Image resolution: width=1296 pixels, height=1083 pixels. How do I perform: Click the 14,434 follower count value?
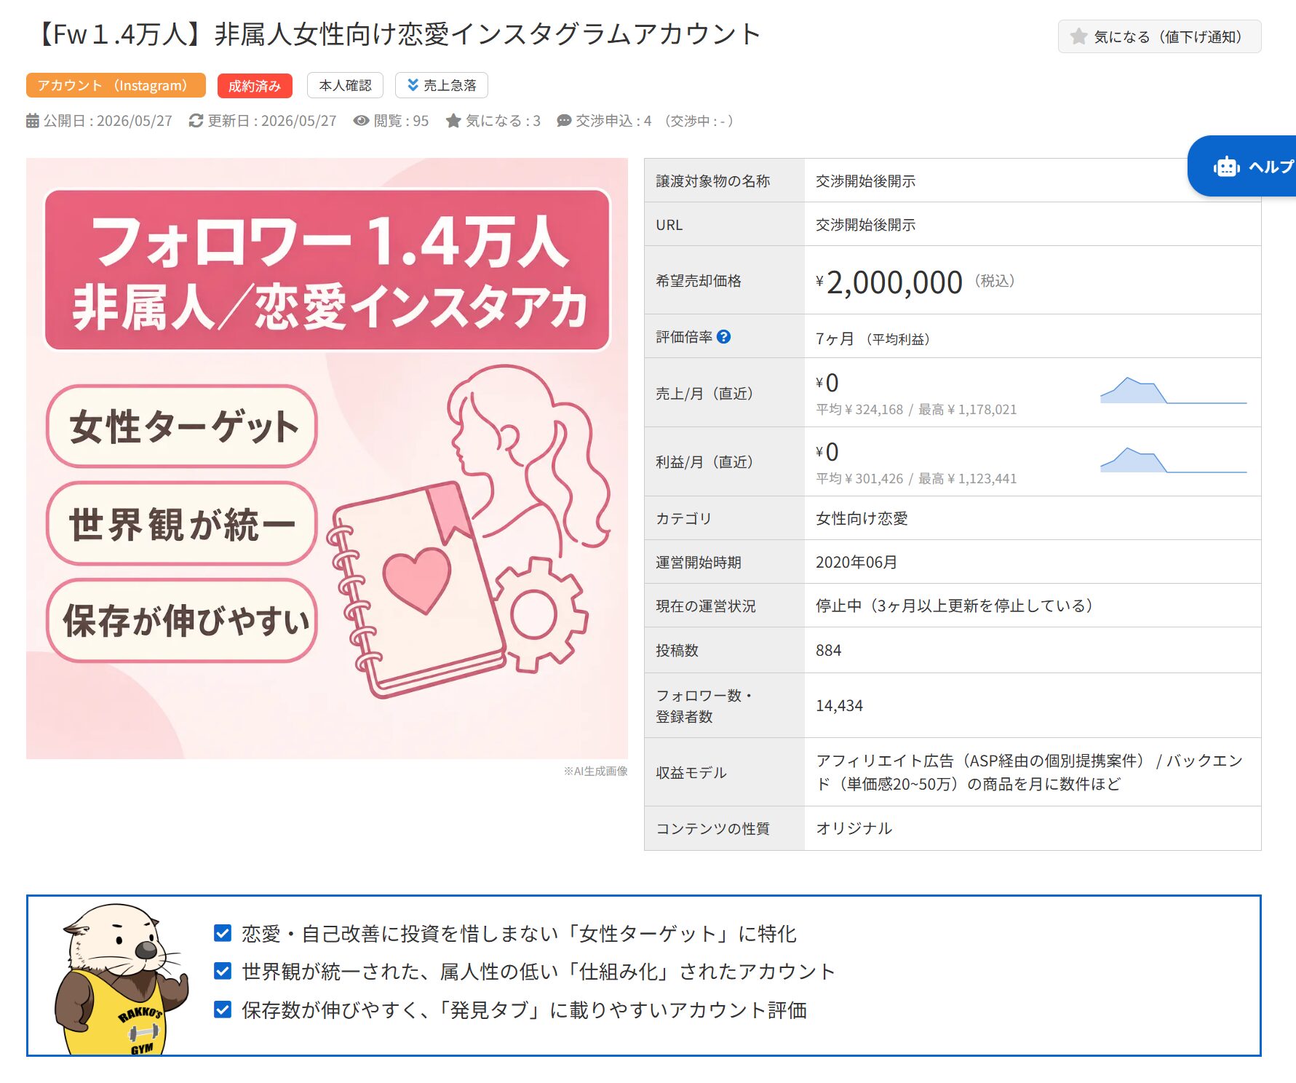839,705
